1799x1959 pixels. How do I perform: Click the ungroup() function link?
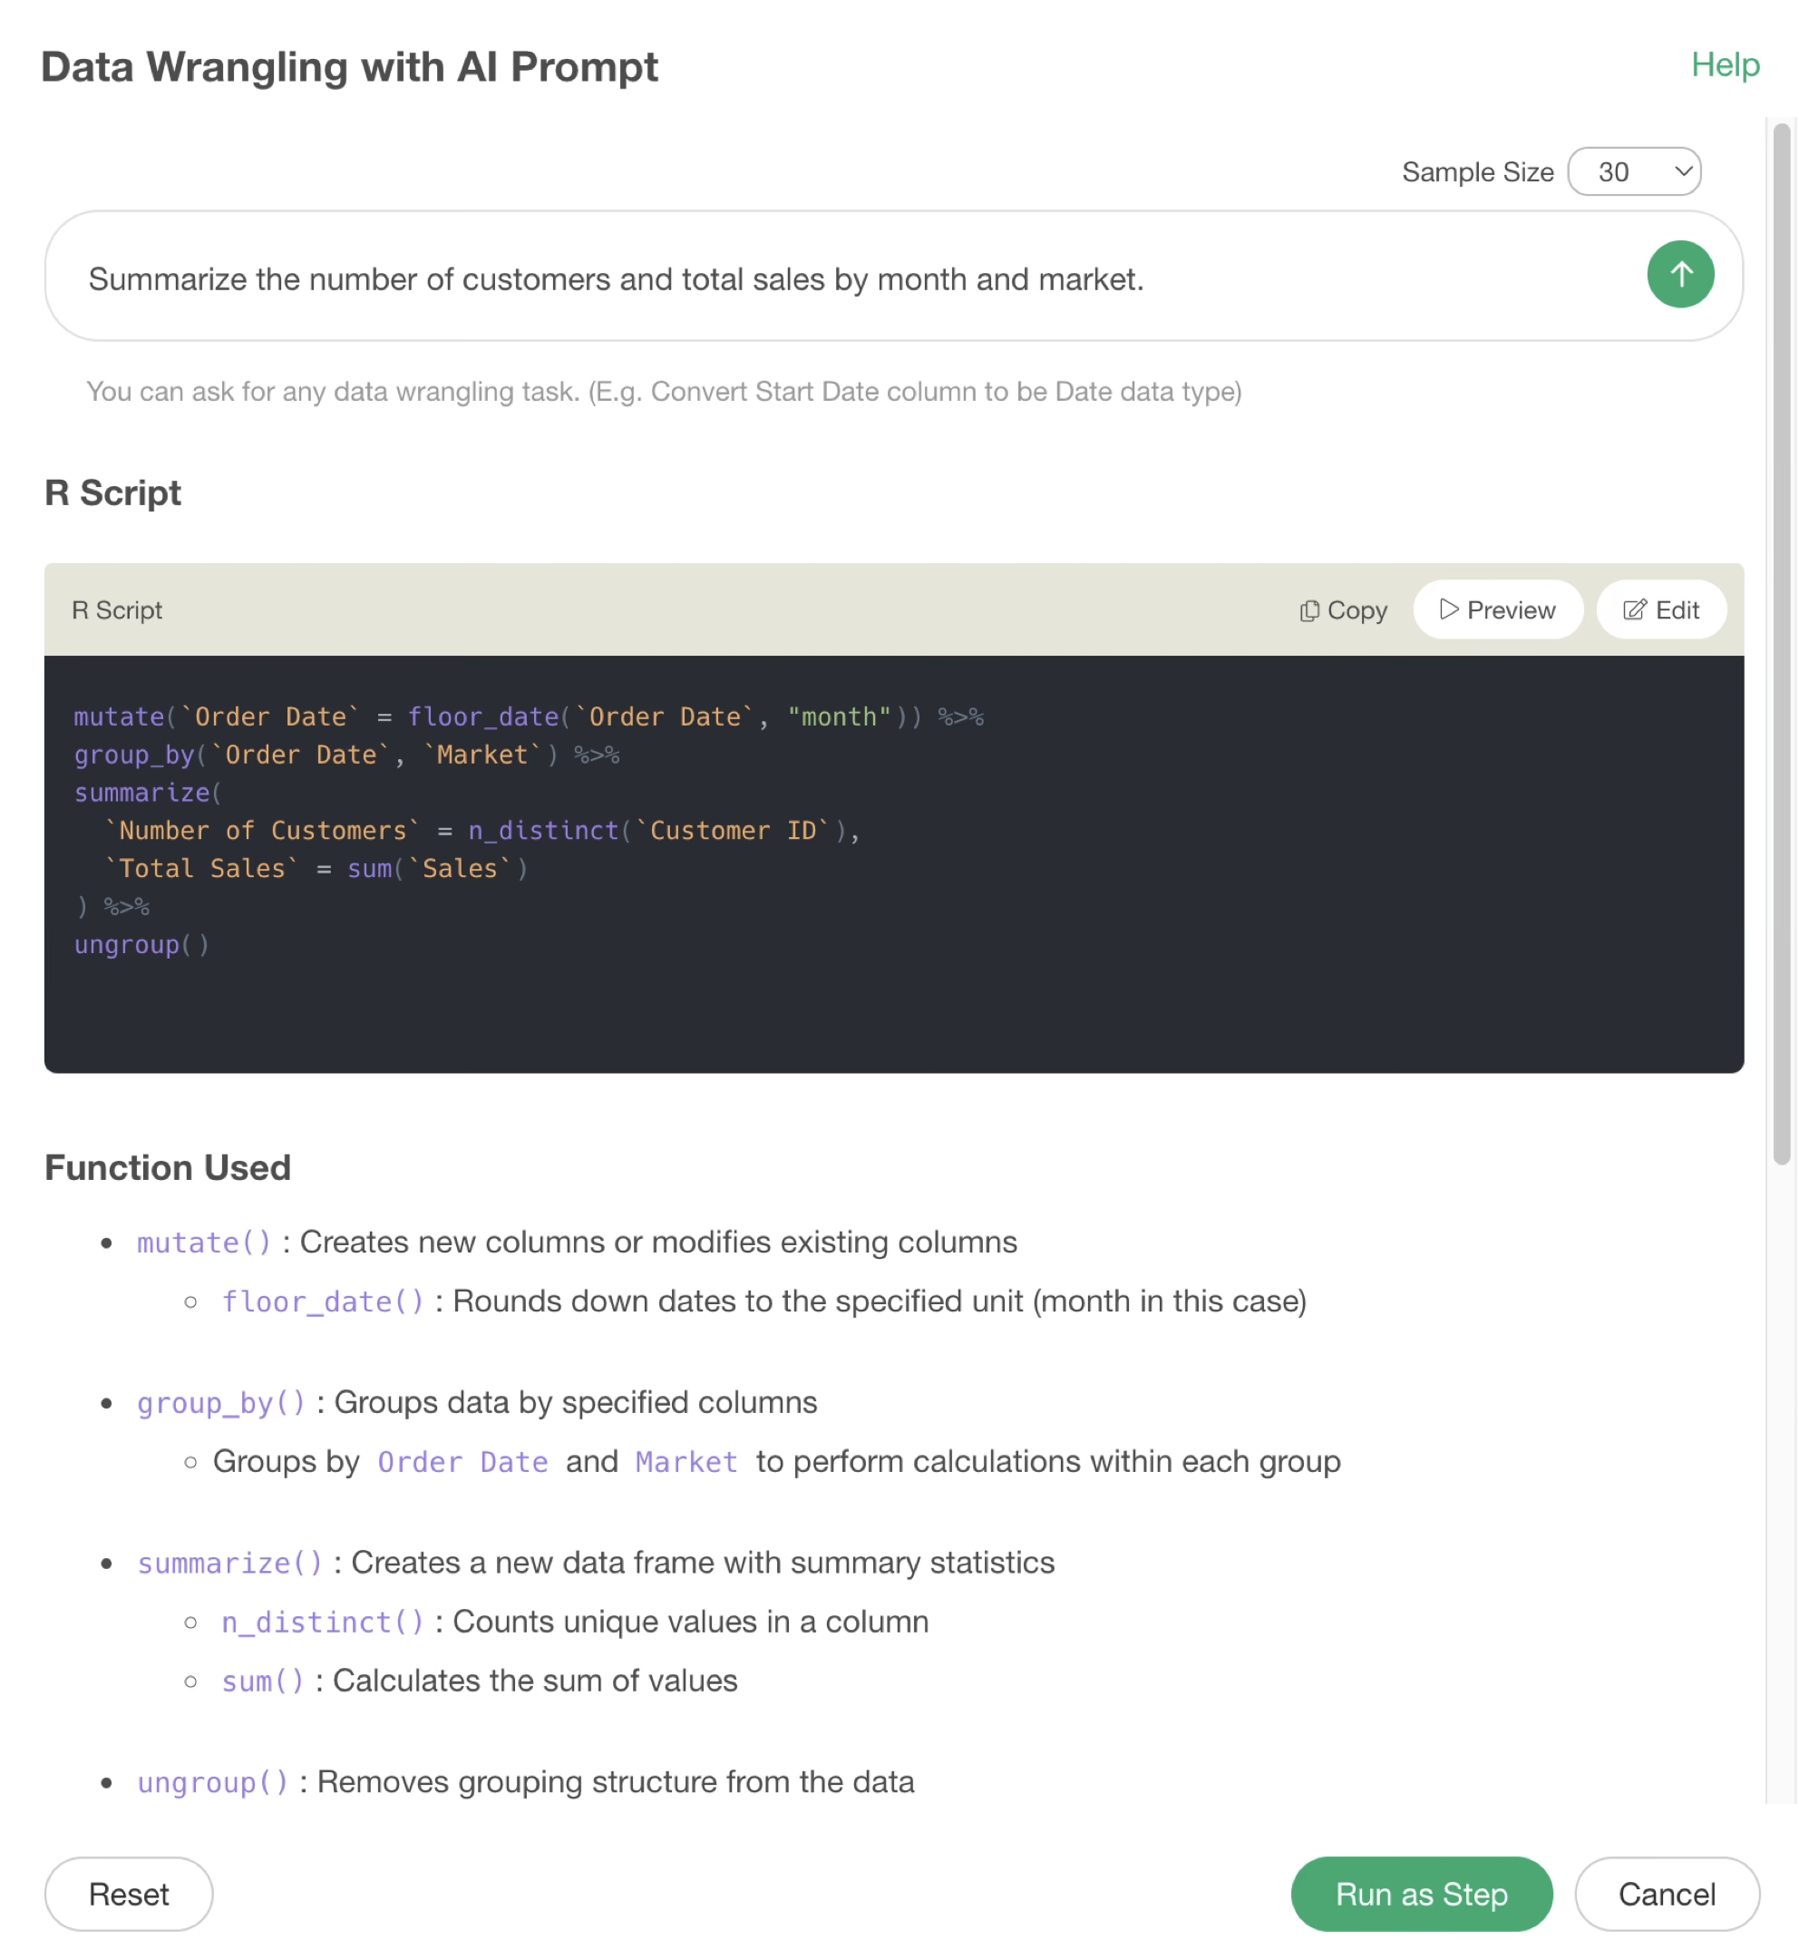click(x=212, y=1783)
